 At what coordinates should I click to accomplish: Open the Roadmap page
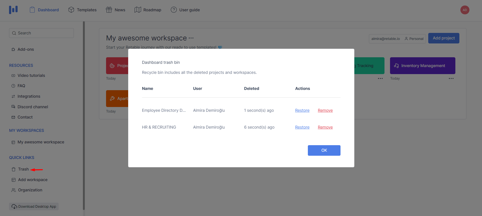pos(148,10)
